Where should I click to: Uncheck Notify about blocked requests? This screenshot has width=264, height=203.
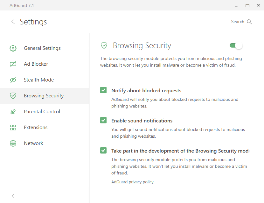coord(103,90)
